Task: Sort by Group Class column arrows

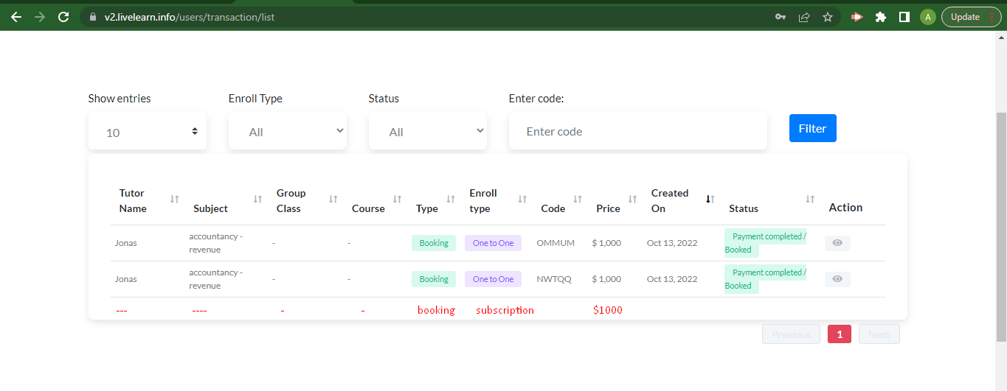Action: click(x=333, y=200)
